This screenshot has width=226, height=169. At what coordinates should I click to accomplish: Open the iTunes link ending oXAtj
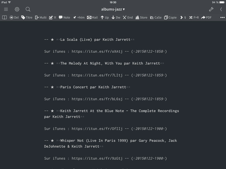pos(97,51)
